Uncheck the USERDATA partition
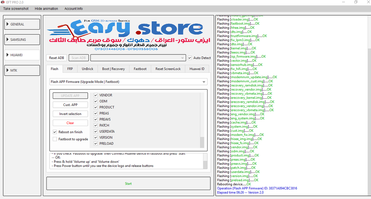Viewport: 371px width, 199px height. [x=96, y=132]
